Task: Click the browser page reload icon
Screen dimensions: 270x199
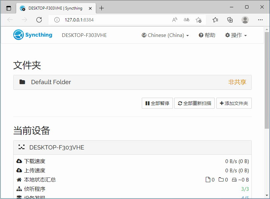Action: click(x=39, y=20)
